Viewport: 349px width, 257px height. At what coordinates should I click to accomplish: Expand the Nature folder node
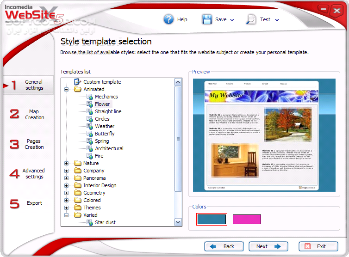click(66, 164)
